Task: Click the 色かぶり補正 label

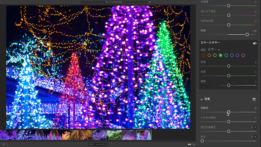Action: click(x=208, y=11)
